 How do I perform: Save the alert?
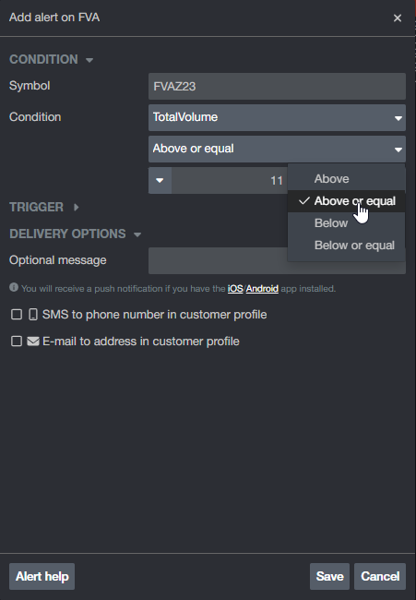pyautogui.click(x=329, y=576)
